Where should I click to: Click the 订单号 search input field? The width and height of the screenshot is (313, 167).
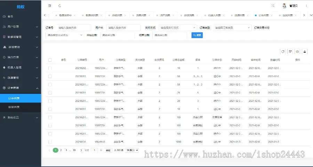[74, 28]
